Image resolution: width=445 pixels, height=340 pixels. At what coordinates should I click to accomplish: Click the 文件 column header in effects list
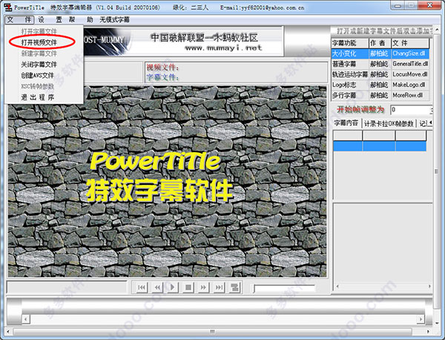point(410,43)
